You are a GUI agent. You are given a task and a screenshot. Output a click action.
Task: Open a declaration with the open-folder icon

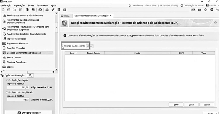(x=9, y=10)
